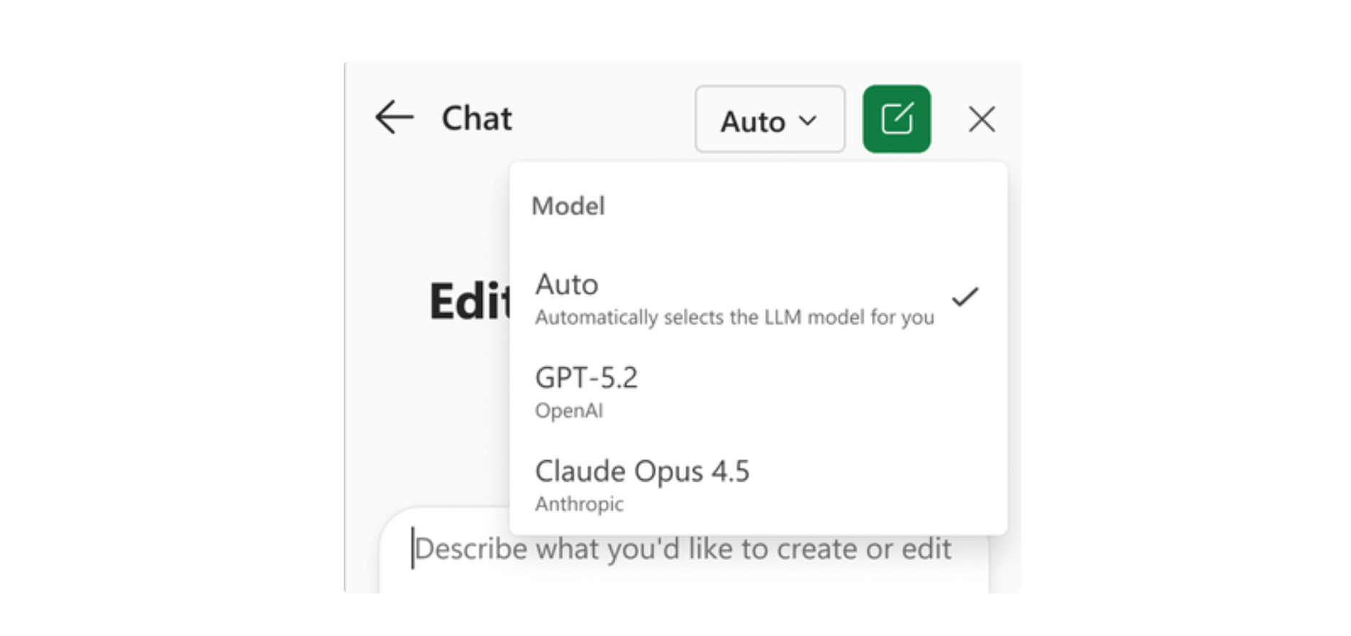Click the back arrow beside Chat
The height and width of the screenshot is (636, 1351).
coord(394,119)
